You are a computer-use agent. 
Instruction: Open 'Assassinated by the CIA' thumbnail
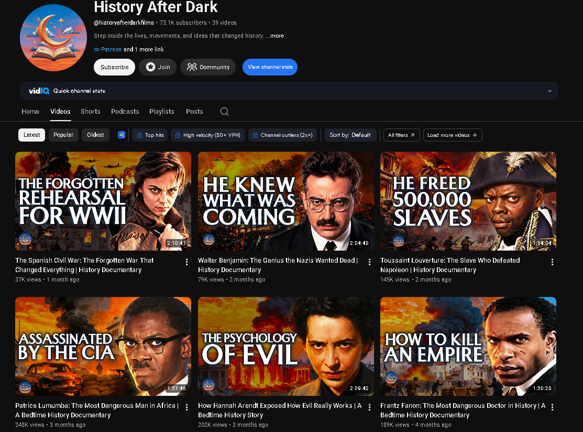click(x=103, y=346)
